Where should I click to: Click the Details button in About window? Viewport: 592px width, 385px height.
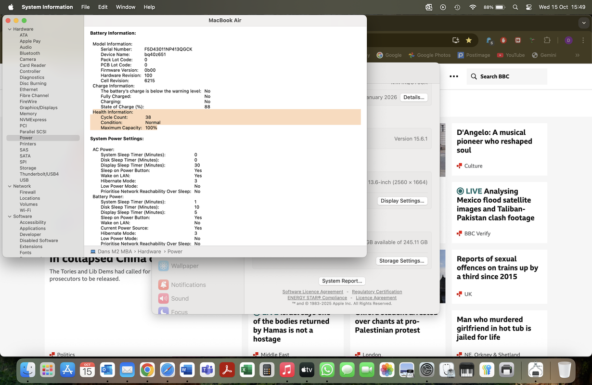(414, 97)
